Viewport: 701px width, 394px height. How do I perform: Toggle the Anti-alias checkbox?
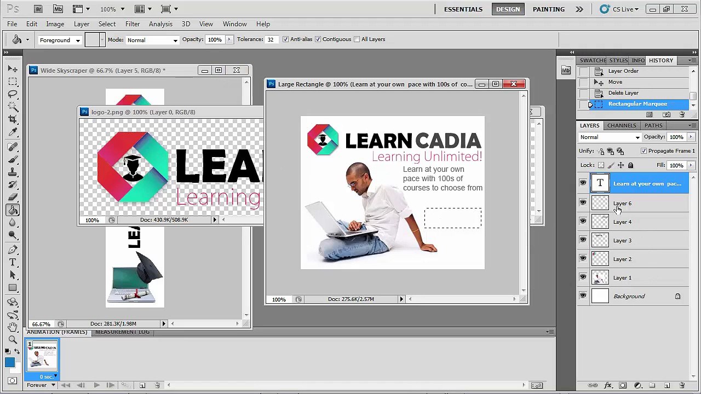pyautogui.click(x=285, y=39)
